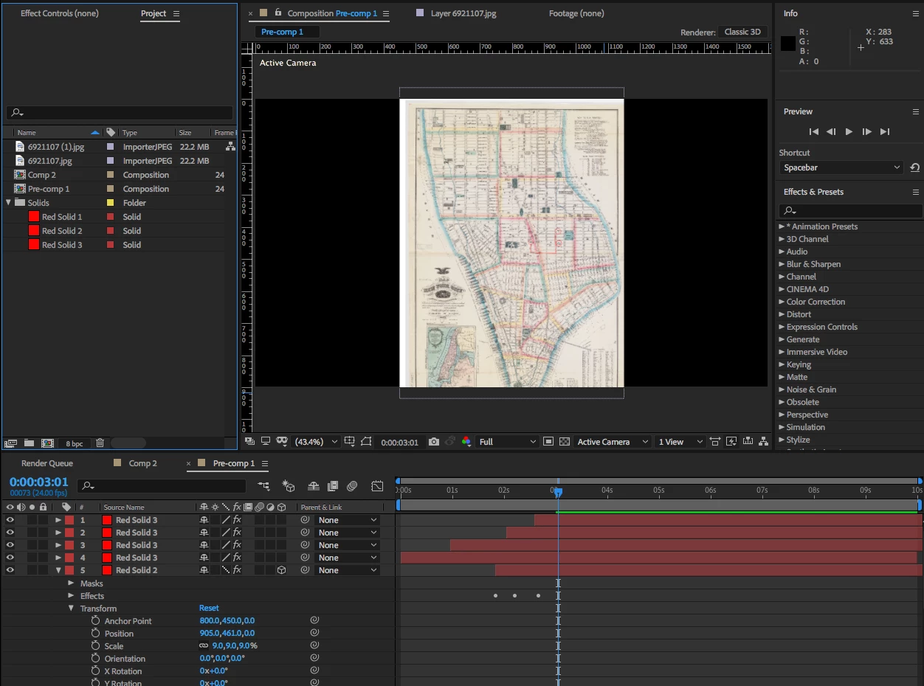The image size is (924, 686).
Task: Click the snapshot camera icon in viewer
Action: 434,442
